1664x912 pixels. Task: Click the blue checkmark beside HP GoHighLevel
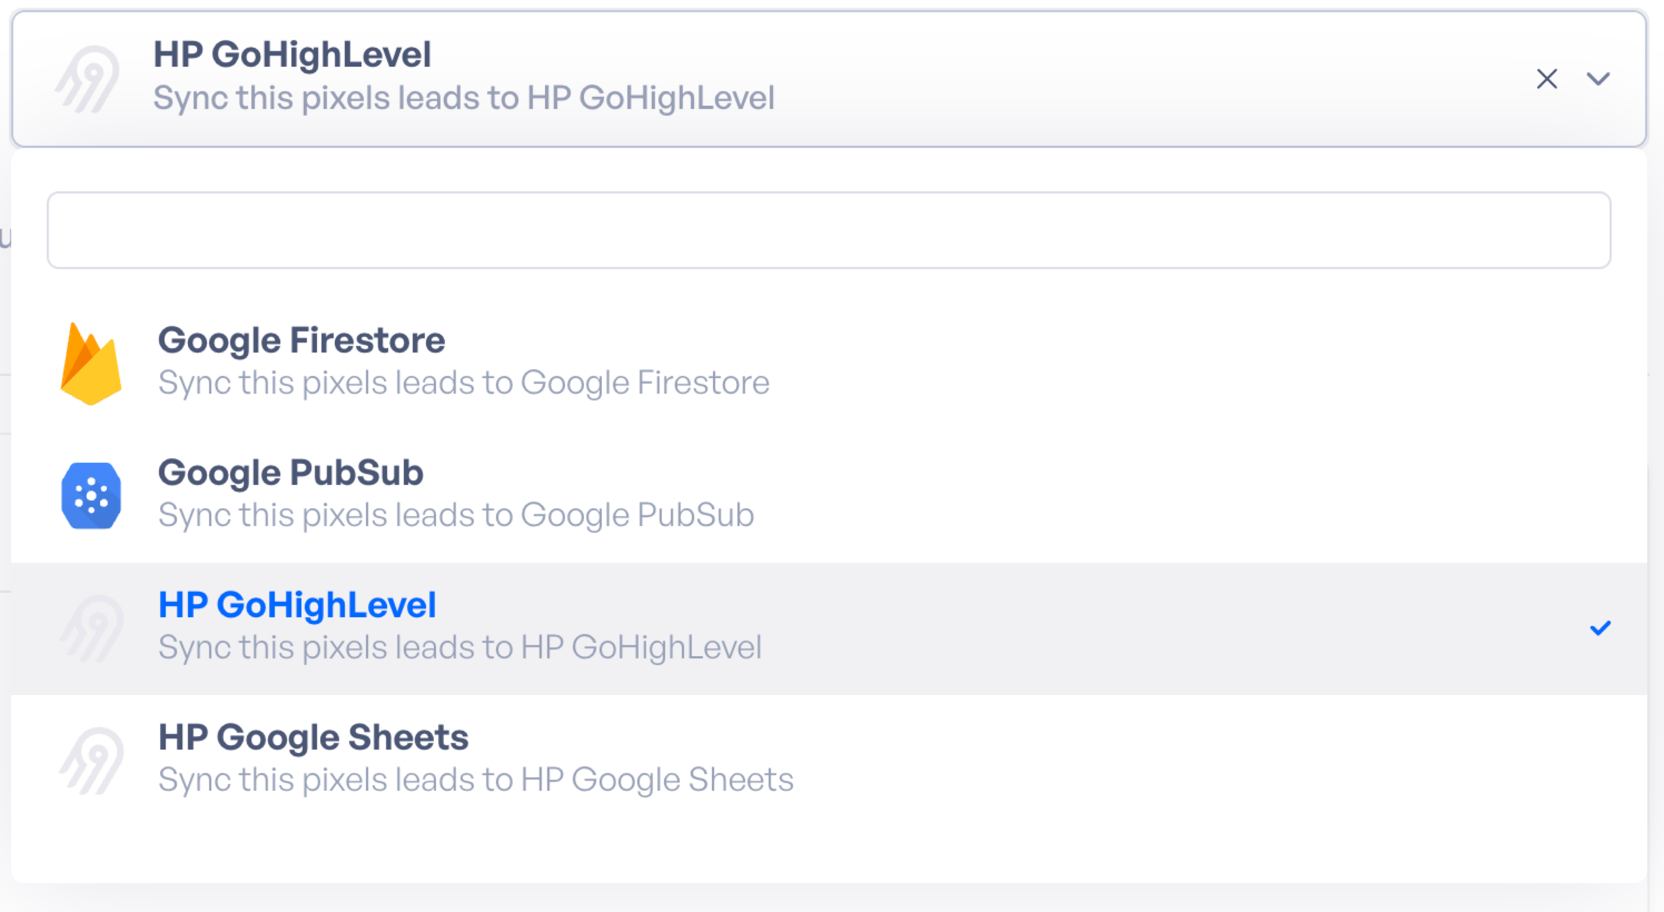(1600, 628)
